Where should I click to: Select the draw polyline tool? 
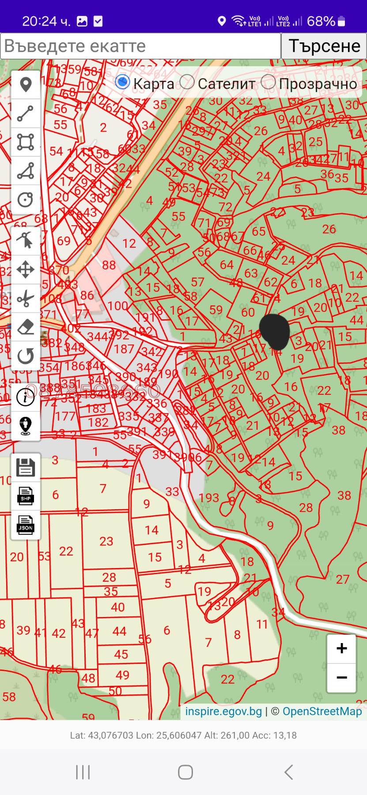point(26,114)
